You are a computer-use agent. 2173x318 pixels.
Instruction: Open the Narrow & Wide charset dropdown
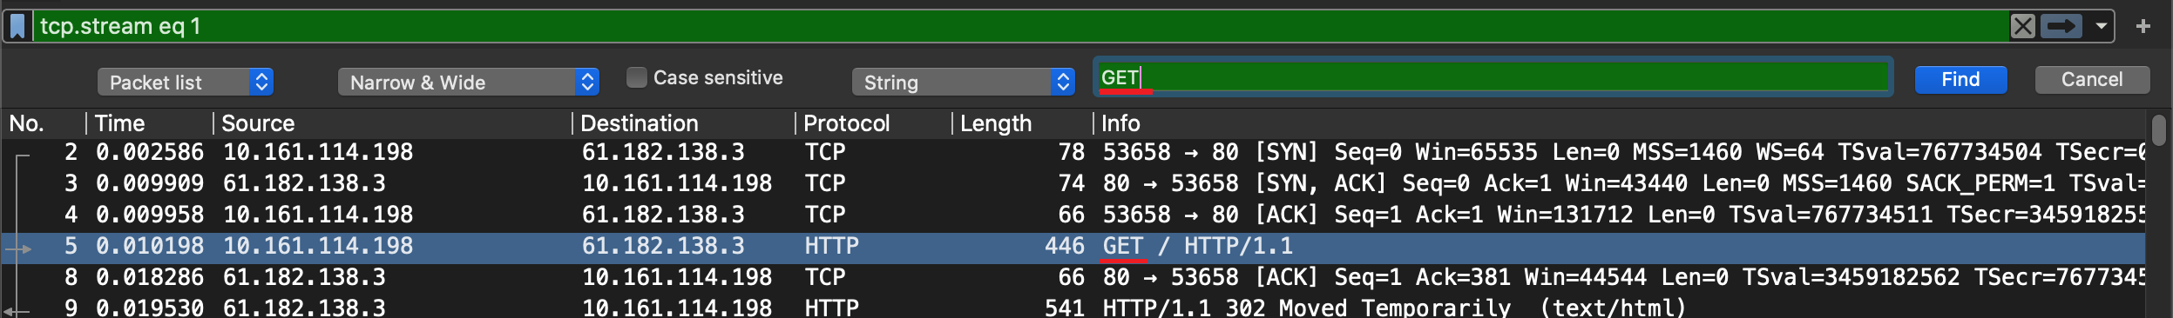(469, 82)
